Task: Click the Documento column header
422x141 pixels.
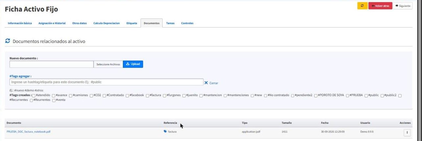Action: [14, 123]
